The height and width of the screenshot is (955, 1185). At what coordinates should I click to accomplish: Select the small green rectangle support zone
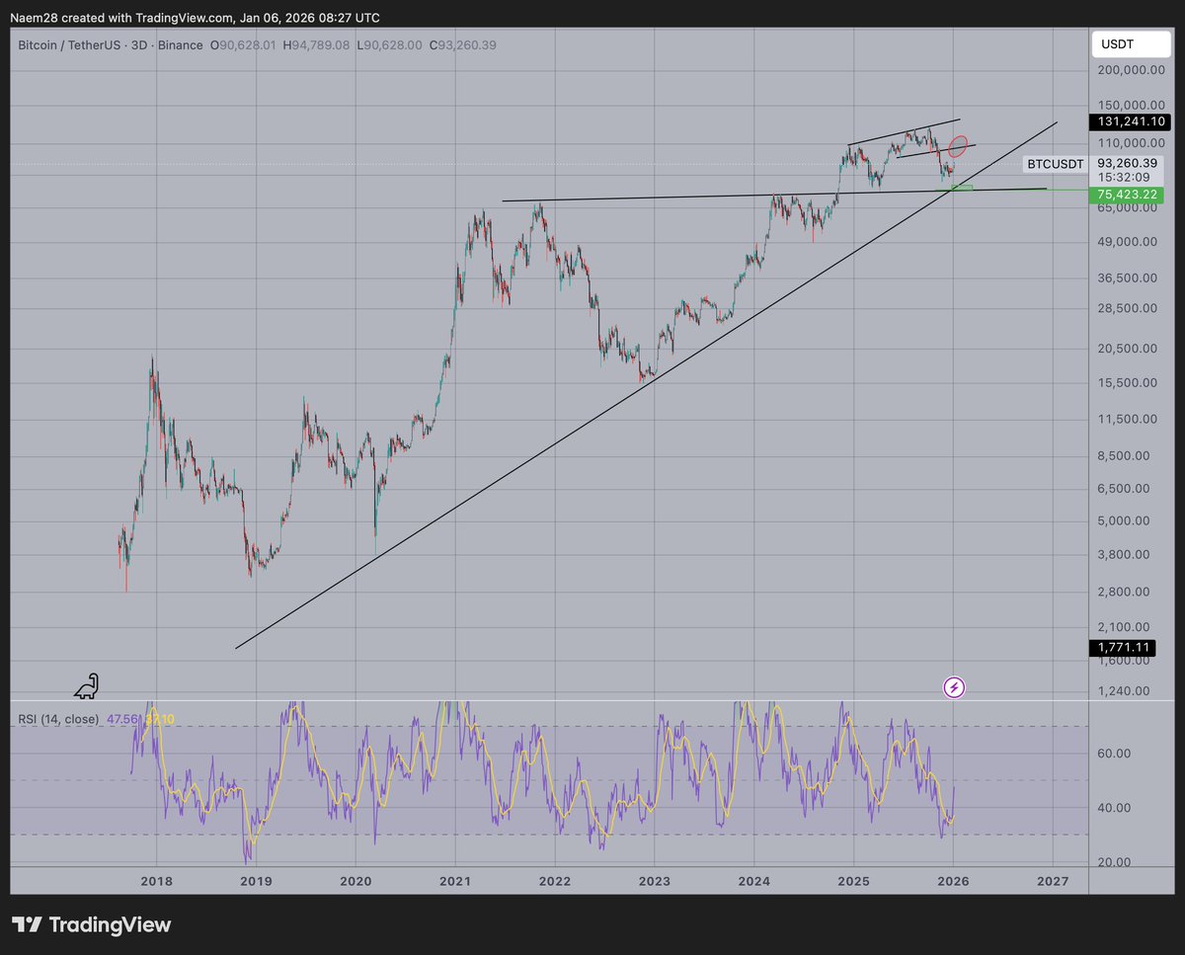click(x=961, y=188)
